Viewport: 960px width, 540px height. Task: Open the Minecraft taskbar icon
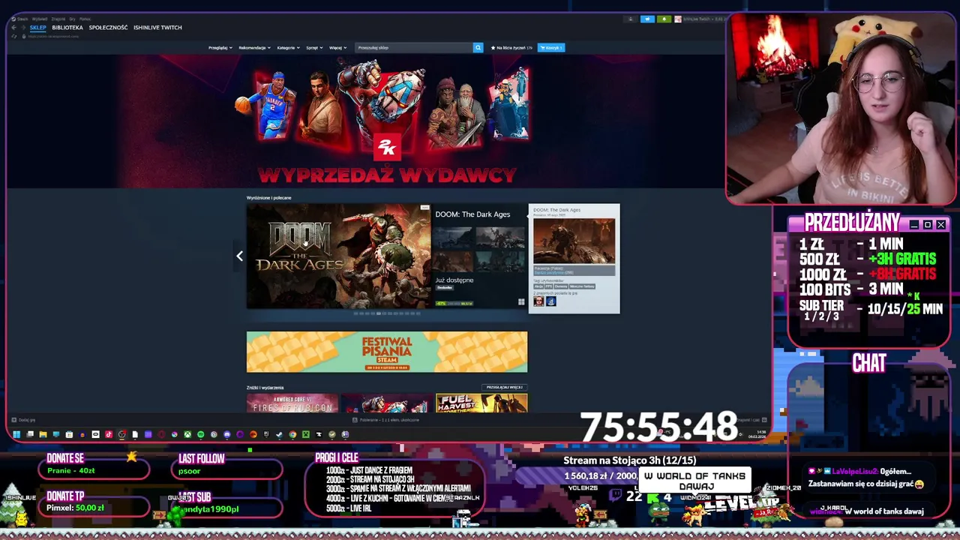[x=306, y=434]
